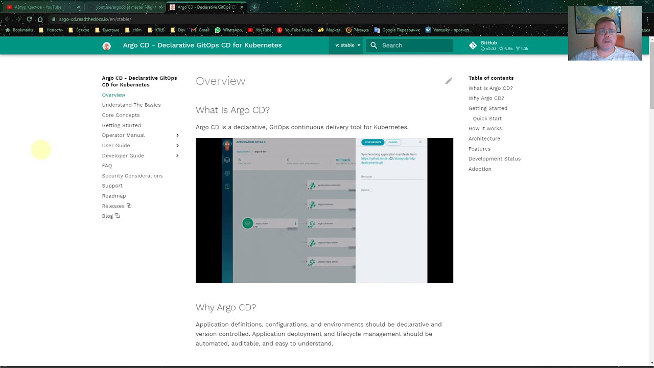Click the Argo CD application details screenshot
Screen dimensions: 654x368
(324, 211)
